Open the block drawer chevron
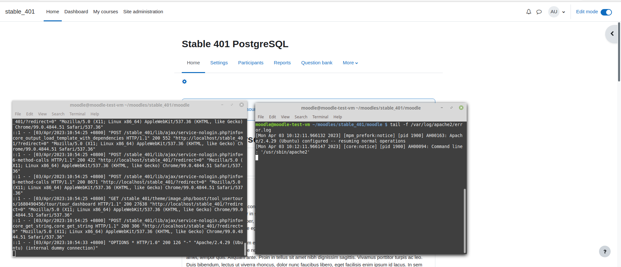The image size is (621, 267). point(612,34)
